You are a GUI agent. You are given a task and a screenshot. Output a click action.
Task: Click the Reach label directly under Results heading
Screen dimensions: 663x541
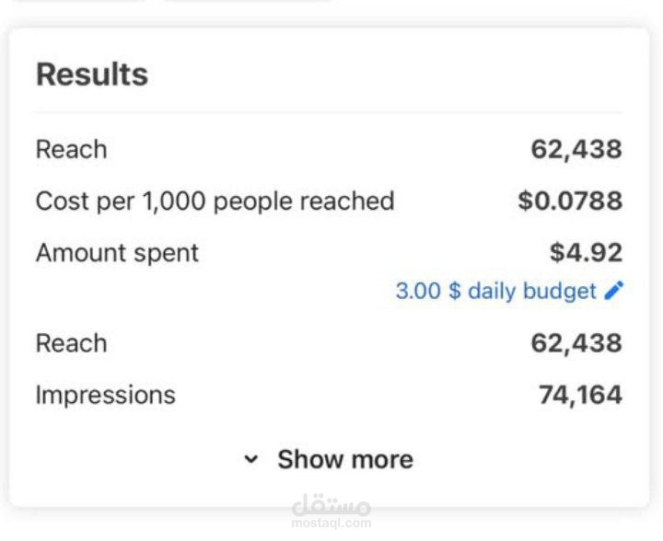[x=71, y=149]
